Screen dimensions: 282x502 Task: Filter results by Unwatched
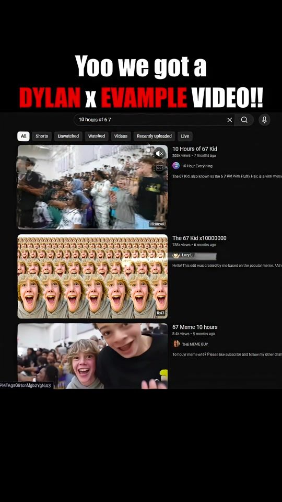coord(68,136)
